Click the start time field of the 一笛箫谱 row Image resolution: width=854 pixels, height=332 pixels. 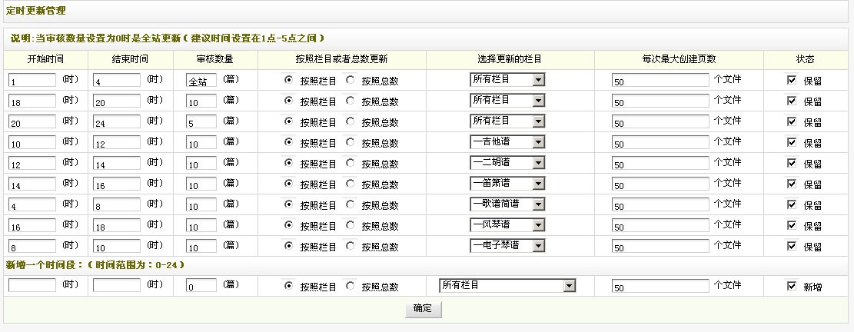(x=32, y=184)
